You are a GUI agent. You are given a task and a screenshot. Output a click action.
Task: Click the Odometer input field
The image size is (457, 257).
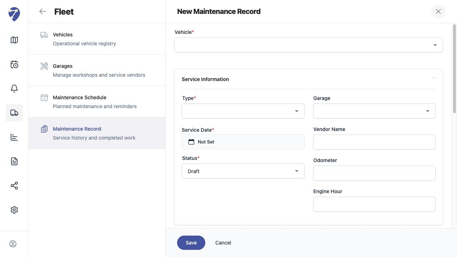pyautogui.click(x=374, y=173)
